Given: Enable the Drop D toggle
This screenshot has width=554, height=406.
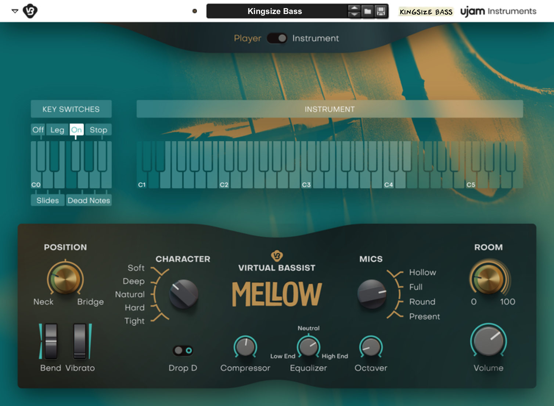Looking at the screenshot, I should (x=183, y=351).
